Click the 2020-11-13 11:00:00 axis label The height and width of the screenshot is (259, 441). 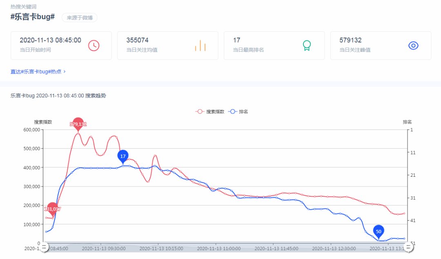click(x=219, y=249)
